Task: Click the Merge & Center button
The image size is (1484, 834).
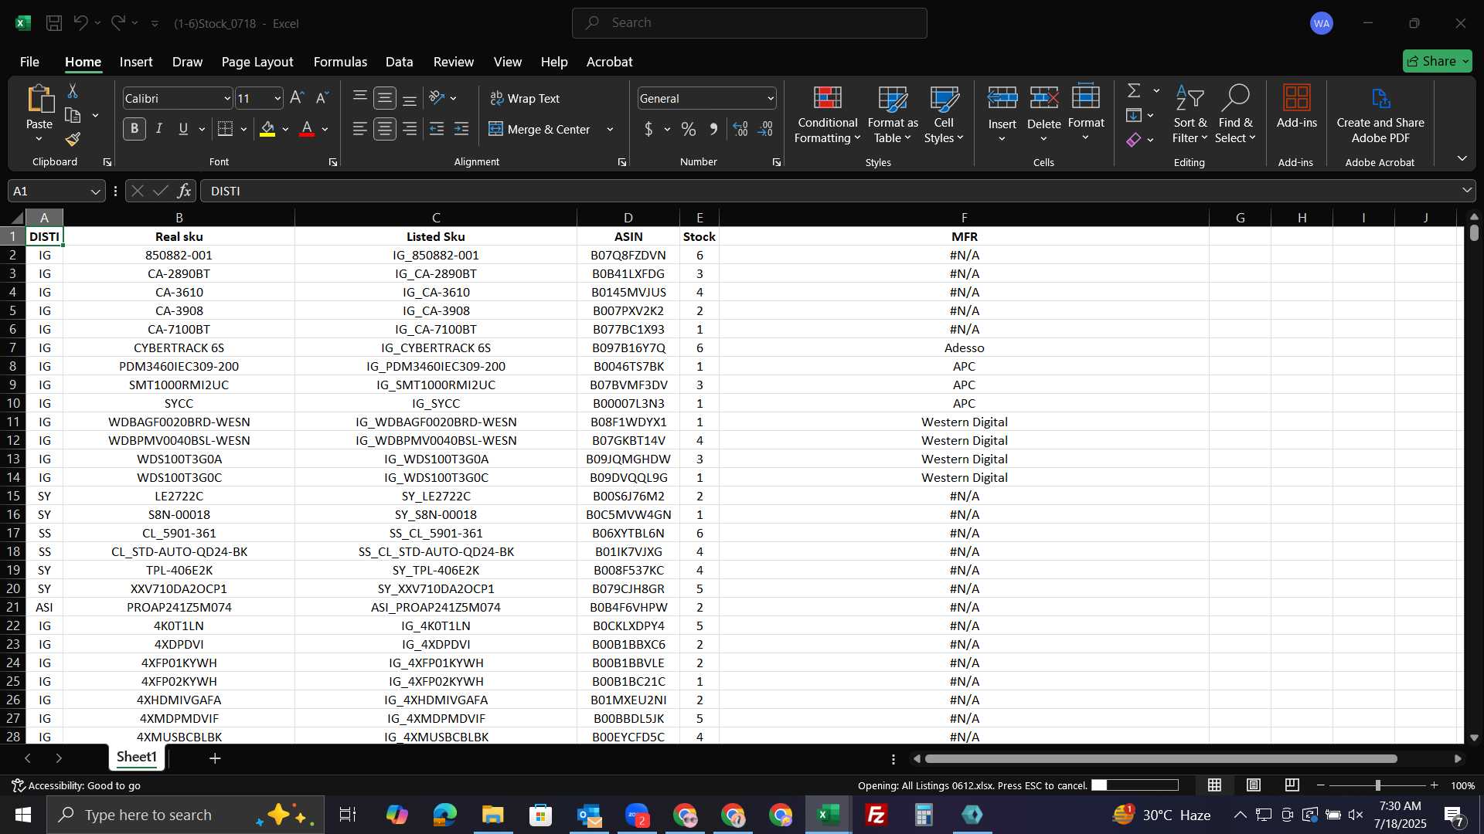Action: point(539,129)
